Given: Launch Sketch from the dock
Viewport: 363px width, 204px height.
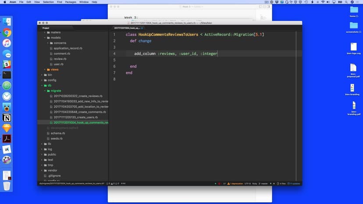Looking at the screenshot, I should (7, 128).
